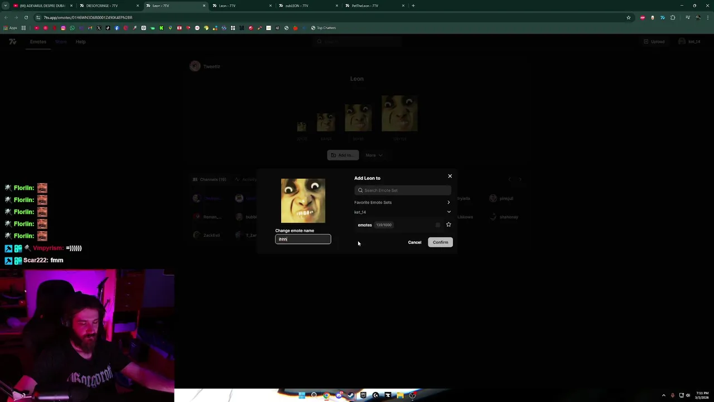Go forward in browser history
This screenshot has width=714, height=402.
click(16, 17)
